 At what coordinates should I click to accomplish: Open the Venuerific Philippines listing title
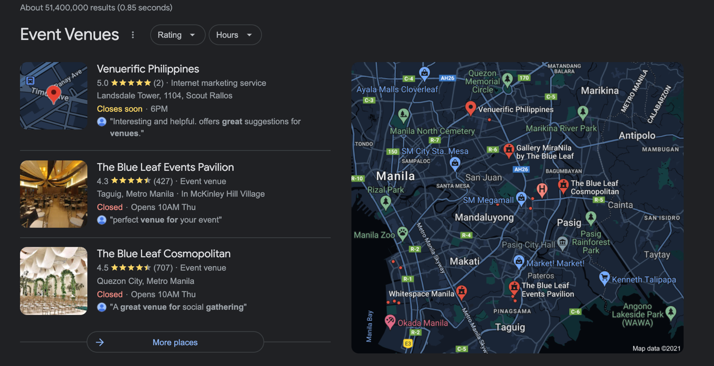tap(148, 69)
